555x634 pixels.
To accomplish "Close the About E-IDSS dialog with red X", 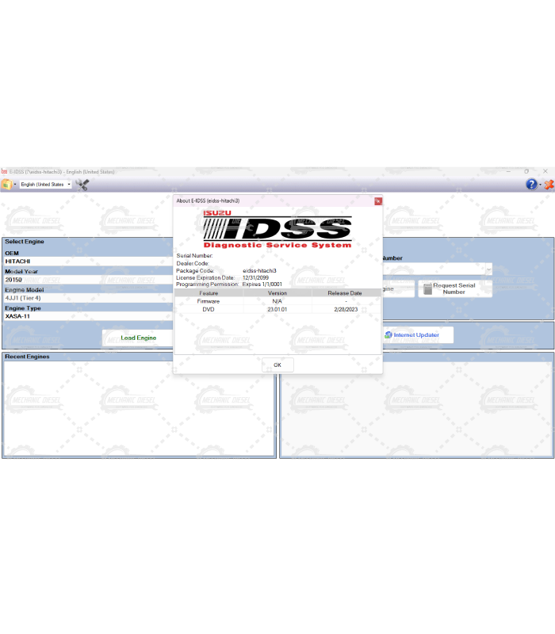I will 378,201.
